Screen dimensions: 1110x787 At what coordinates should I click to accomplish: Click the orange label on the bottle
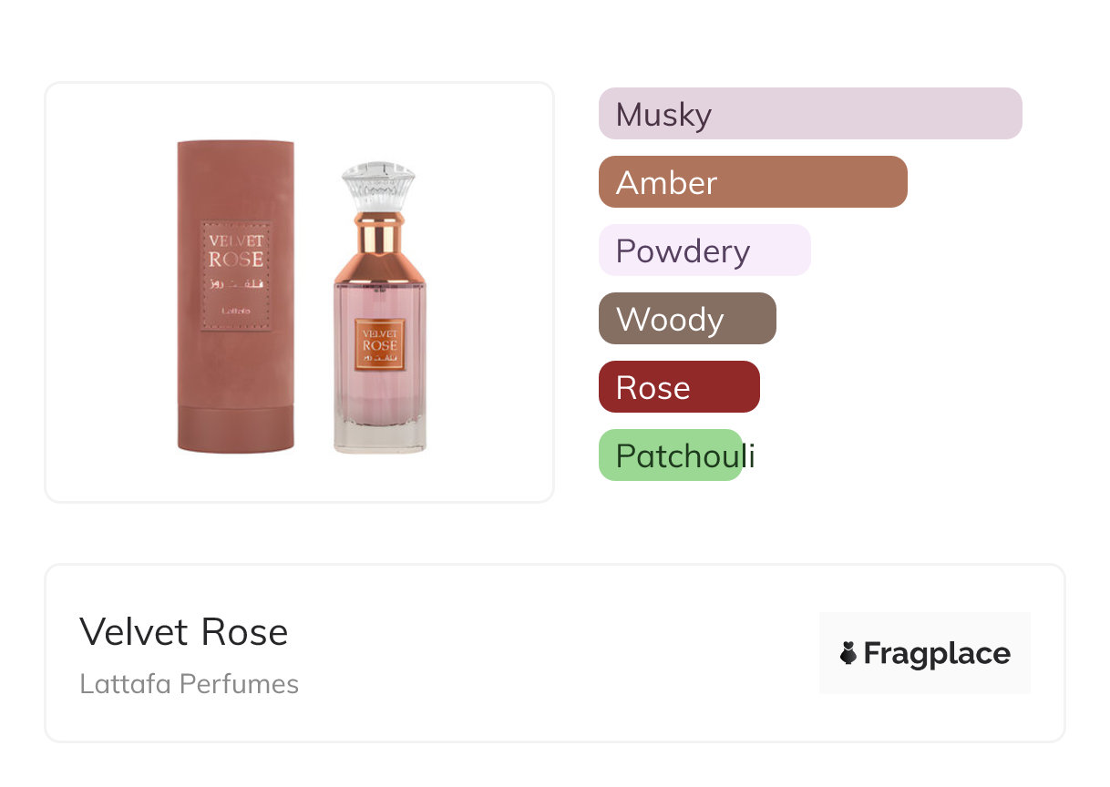tap(380, 344)
